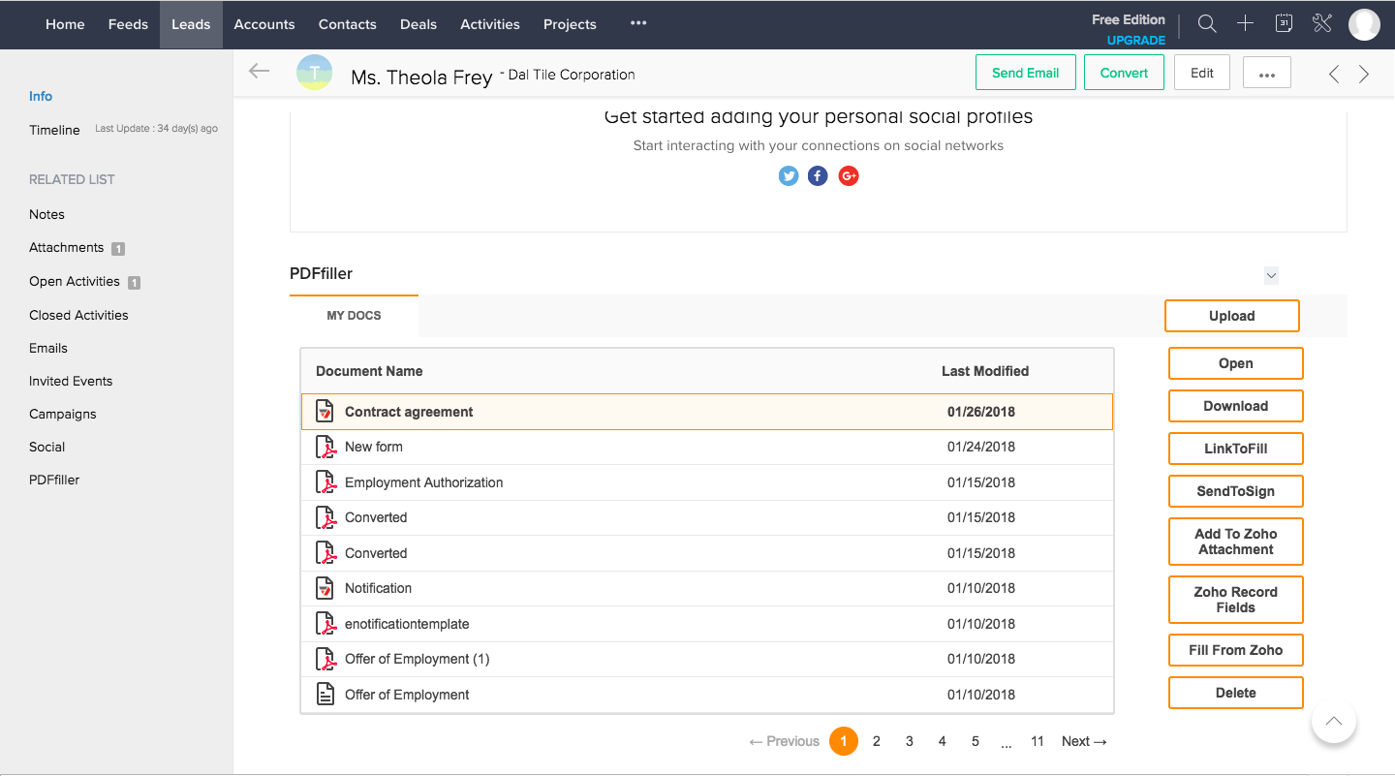Click the Send Email button

click(1026, 73)
